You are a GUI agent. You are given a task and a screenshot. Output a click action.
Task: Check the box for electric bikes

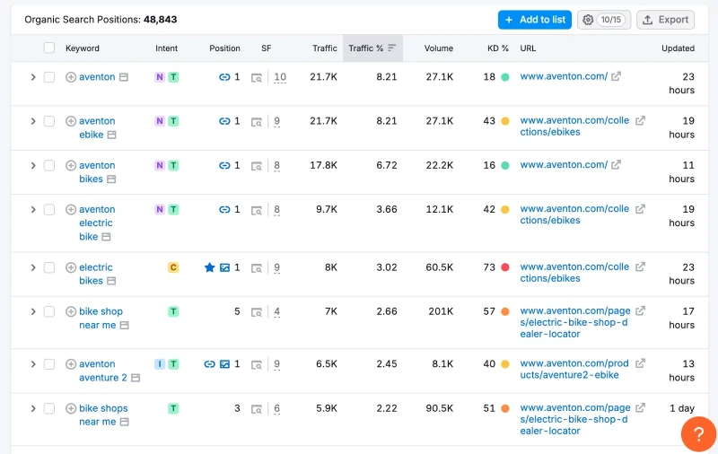pyautogui.click(x=49, y=267)
